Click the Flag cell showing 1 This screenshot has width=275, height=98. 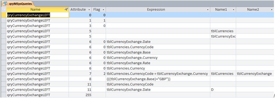click(99, 20)
